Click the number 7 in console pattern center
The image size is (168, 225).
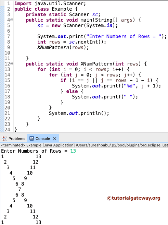click(x=20, y=189)
